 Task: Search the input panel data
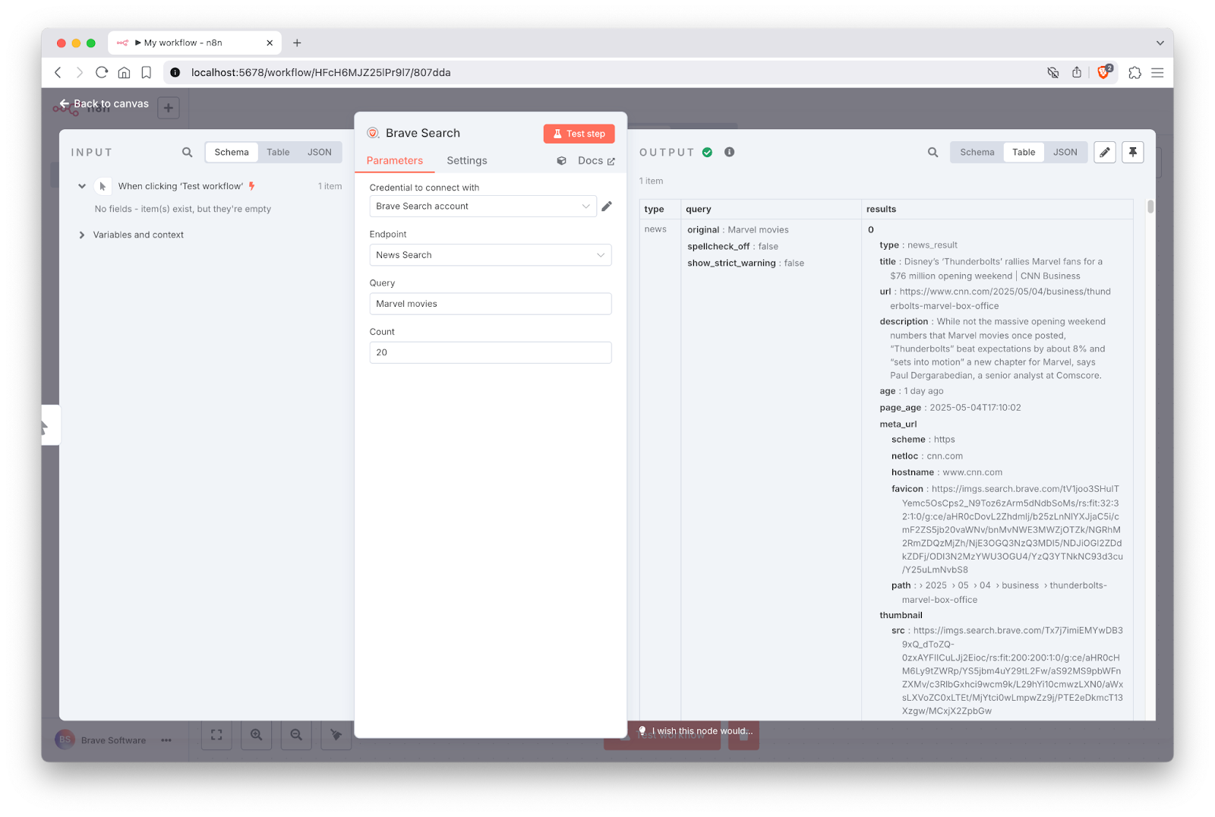pos(187,152)
